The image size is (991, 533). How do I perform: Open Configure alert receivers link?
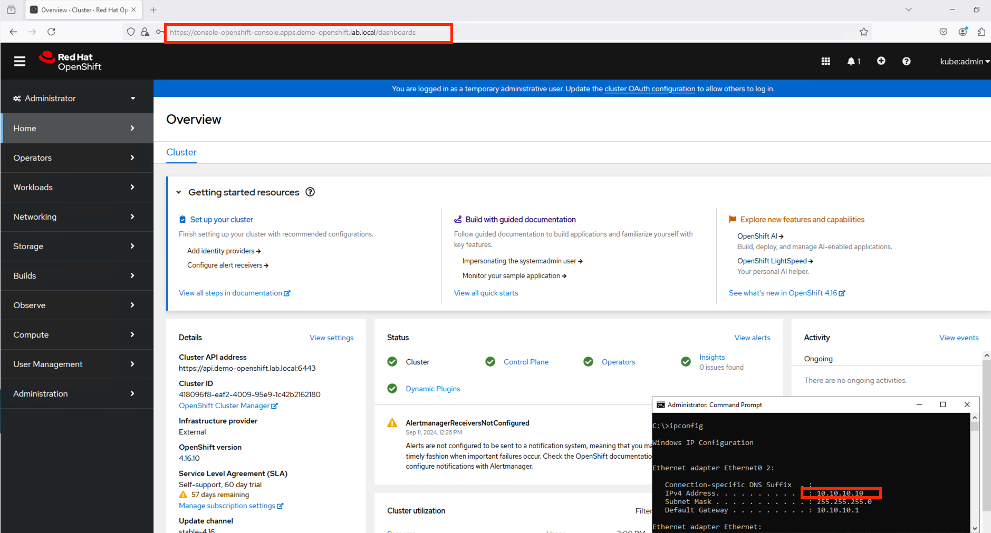(228, 265)
